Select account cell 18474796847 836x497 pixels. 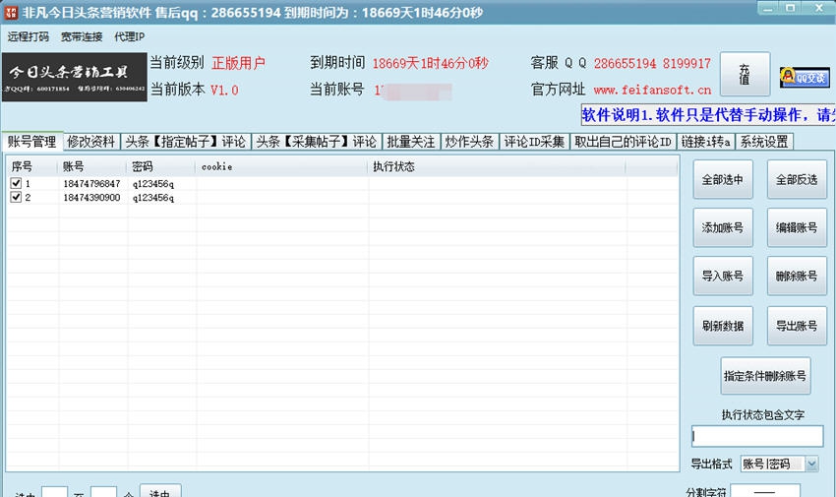click(91, 183)
